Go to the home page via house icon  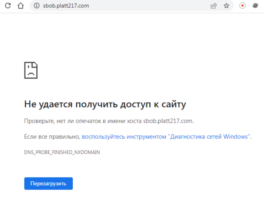(20, 6)
